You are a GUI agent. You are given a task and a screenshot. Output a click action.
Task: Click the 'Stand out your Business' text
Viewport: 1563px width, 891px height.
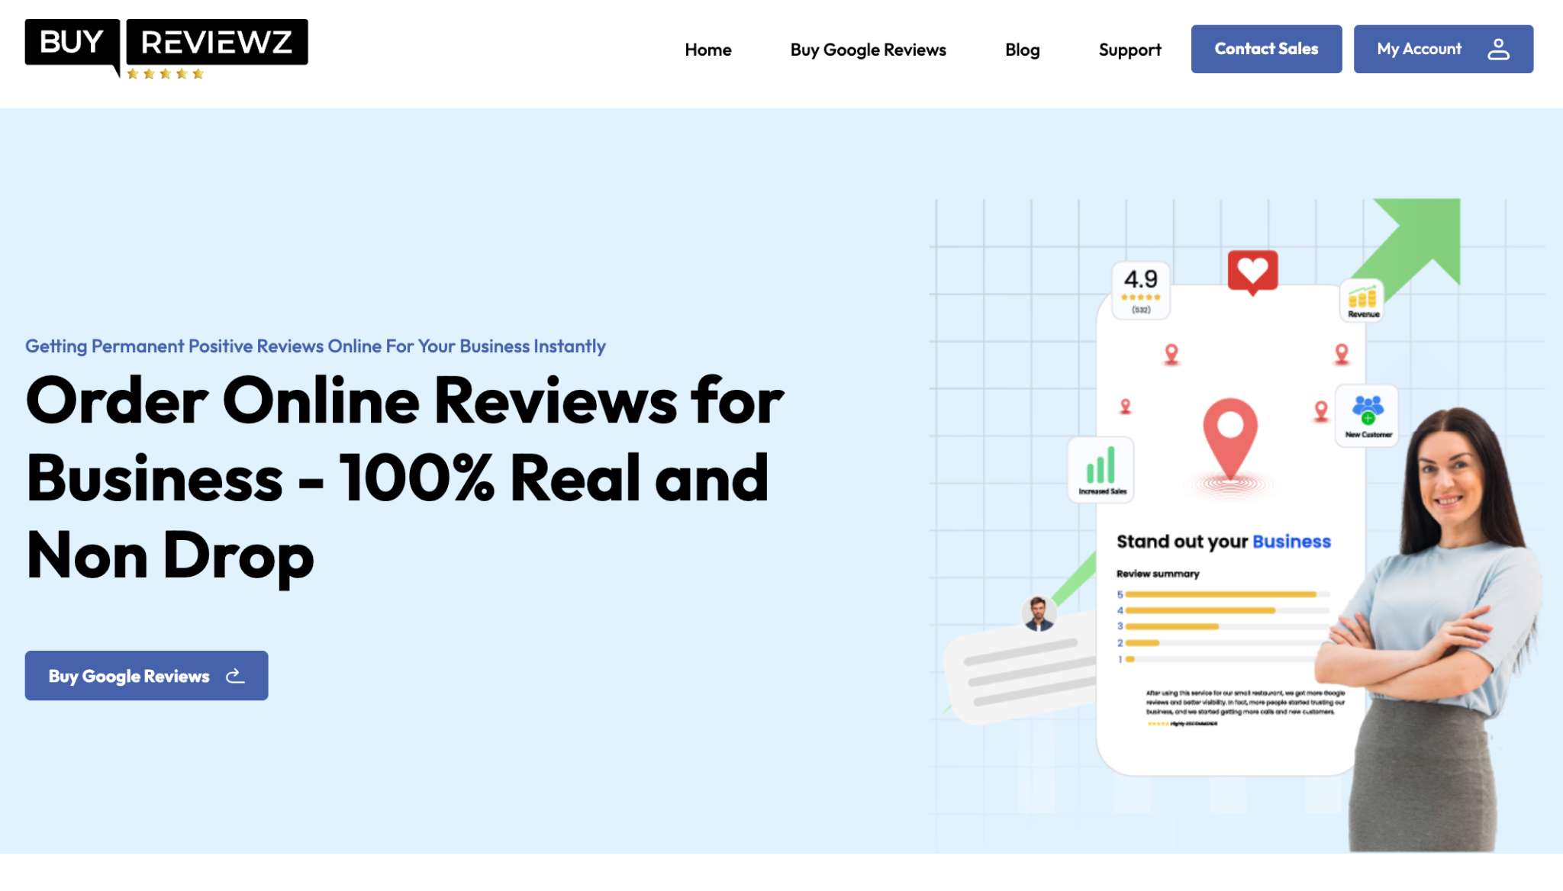(1223, 542)
